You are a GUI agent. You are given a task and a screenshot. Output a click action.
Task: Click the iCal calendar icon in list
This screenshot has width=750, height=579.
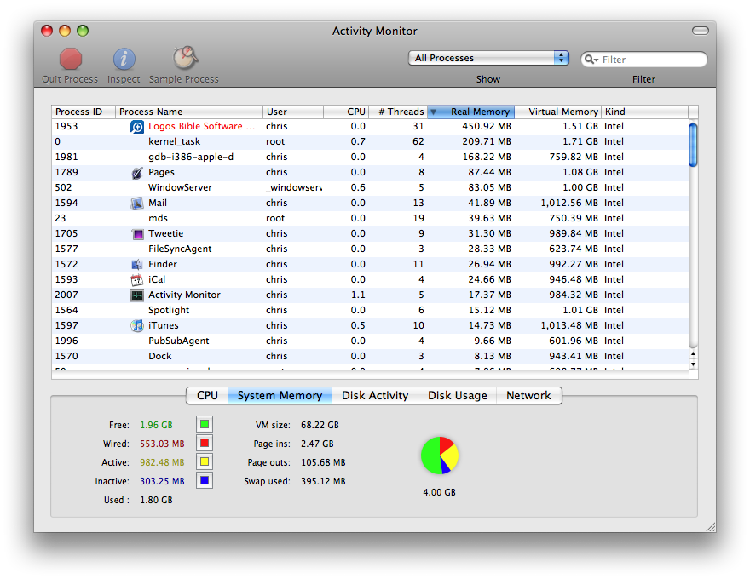tap(137, 279)
